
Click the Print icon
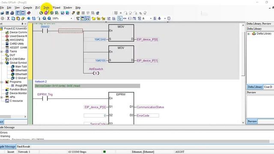click(12, 13)
